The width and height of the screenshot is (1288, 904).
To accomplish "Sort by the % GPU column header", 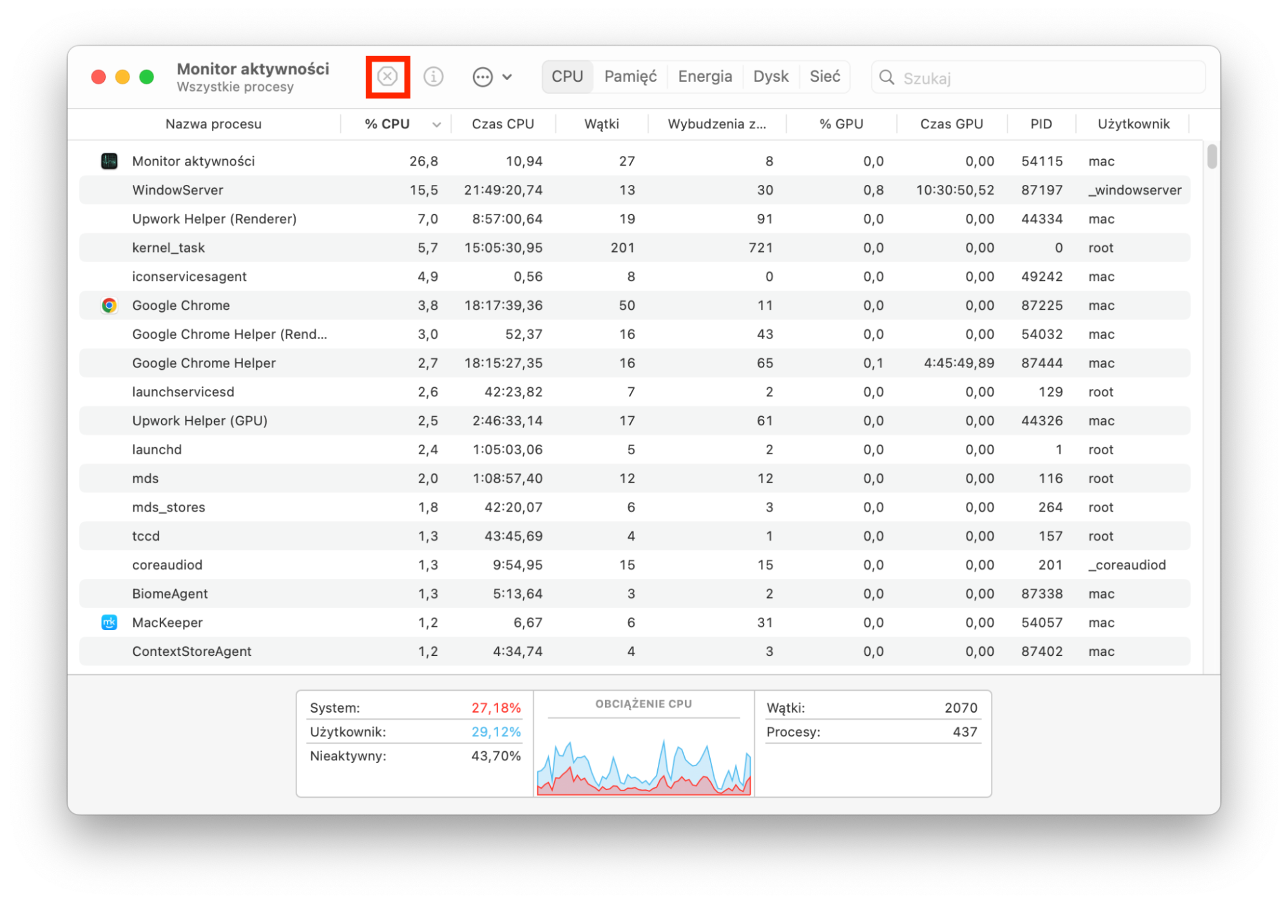I will click(x=841, y=124).
